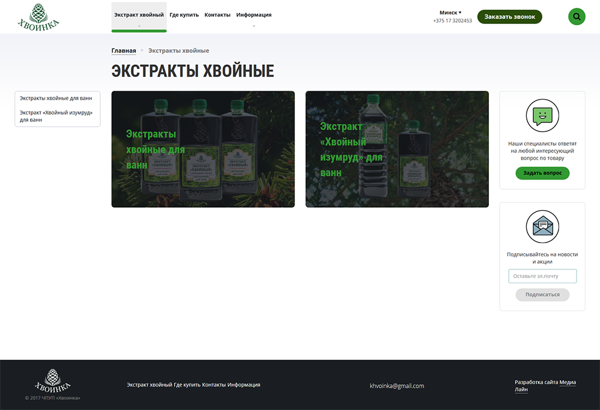This screenshot has width=600, height=410.
Task: Open the Где купить menu item
Action: 184,15
